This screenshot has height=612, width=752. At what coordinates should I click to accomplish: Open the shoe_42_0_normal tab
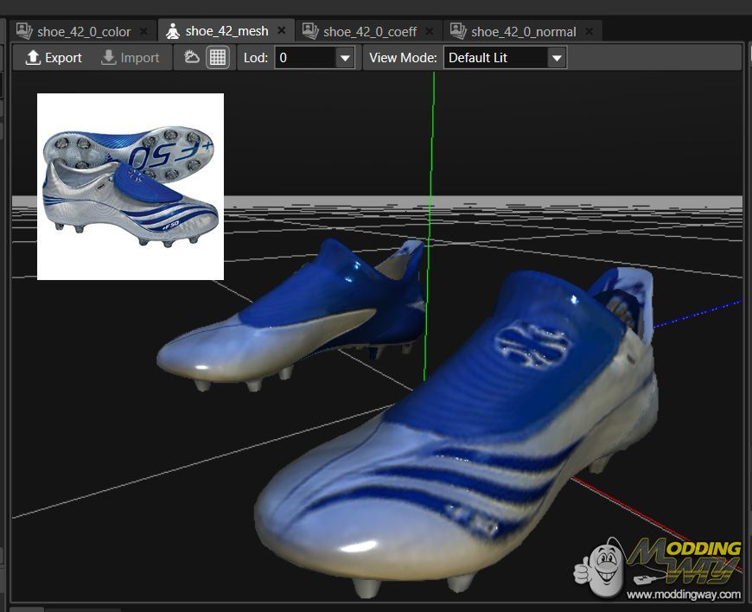click(x=523, y=31)
